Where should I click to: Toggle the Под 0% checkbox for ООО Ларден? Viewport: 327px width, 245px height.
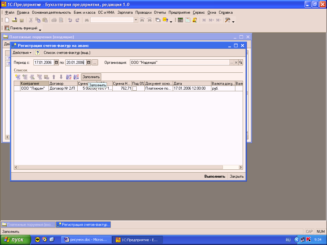pyautogui.click(x=134, y=89)
